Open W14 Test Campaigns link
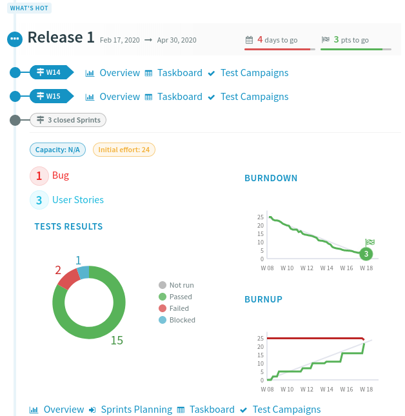Viewport: 405px width, 416px height. (x=255, y=73)
